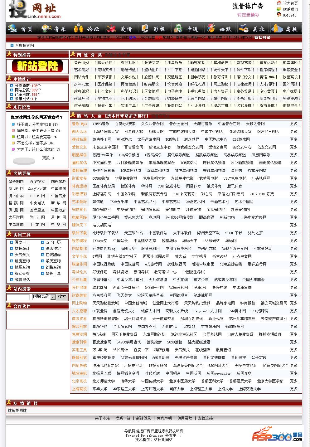
Task: Click 使用帮助 footer link
Action: tap(185, 418)
